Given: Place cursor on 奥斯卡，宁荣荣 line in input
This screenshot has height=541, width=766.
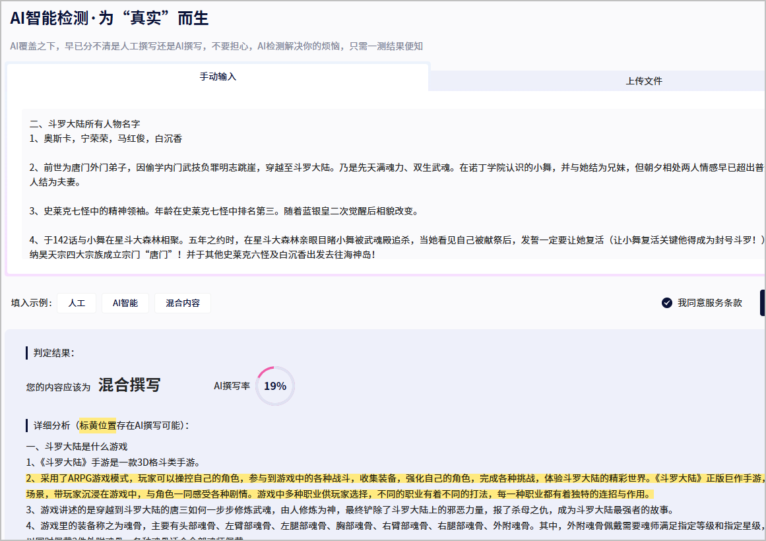Looking at the screenshot, I should (x=106, y=139).
